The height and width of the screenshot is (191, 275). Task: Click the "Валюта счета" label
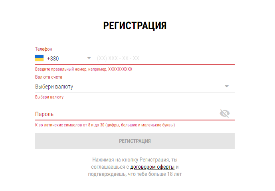[49, 77]
